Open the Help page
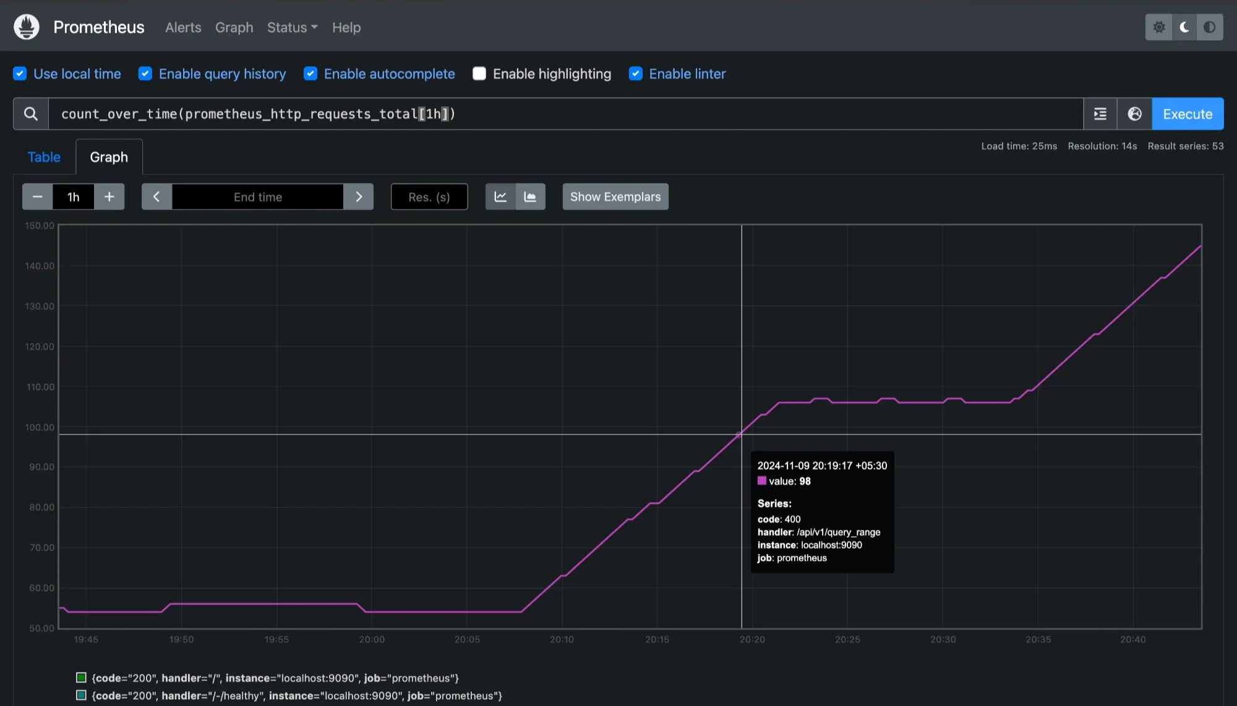The width and height of the screenshot is (1237, 706). (x=346, y=27)
